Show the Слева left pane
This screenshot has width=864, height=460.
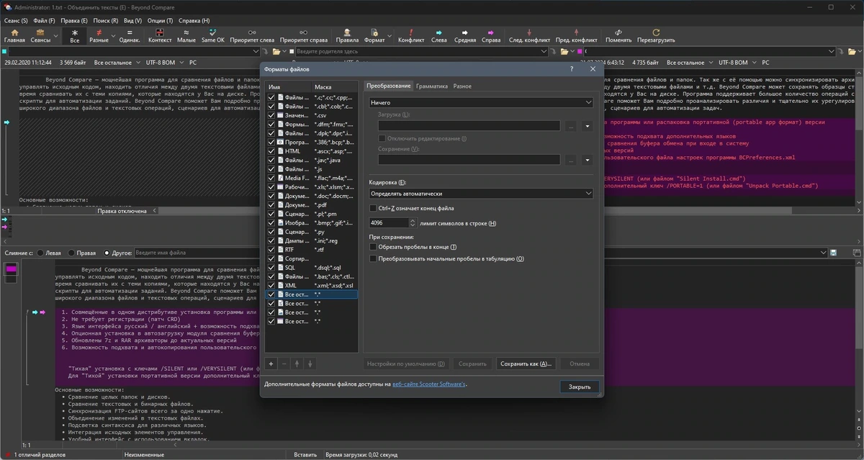(438, 36)
